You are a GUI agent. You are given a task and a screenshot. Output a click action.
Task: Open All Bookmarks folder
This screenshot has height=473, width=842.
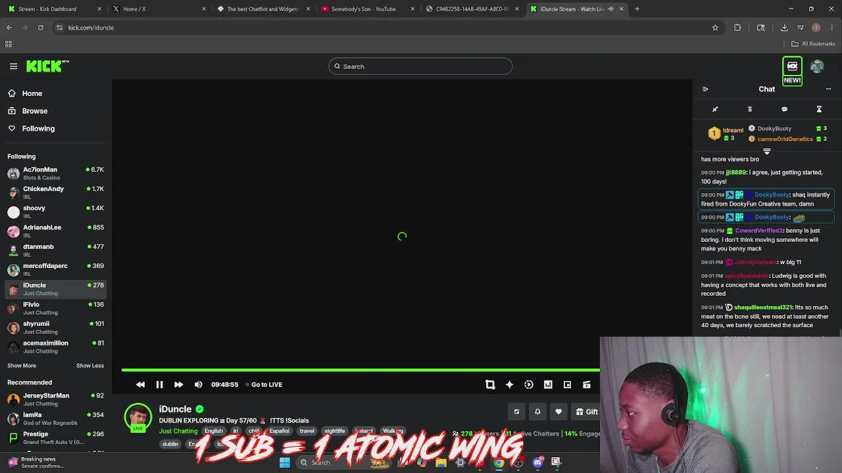[814, 44]
